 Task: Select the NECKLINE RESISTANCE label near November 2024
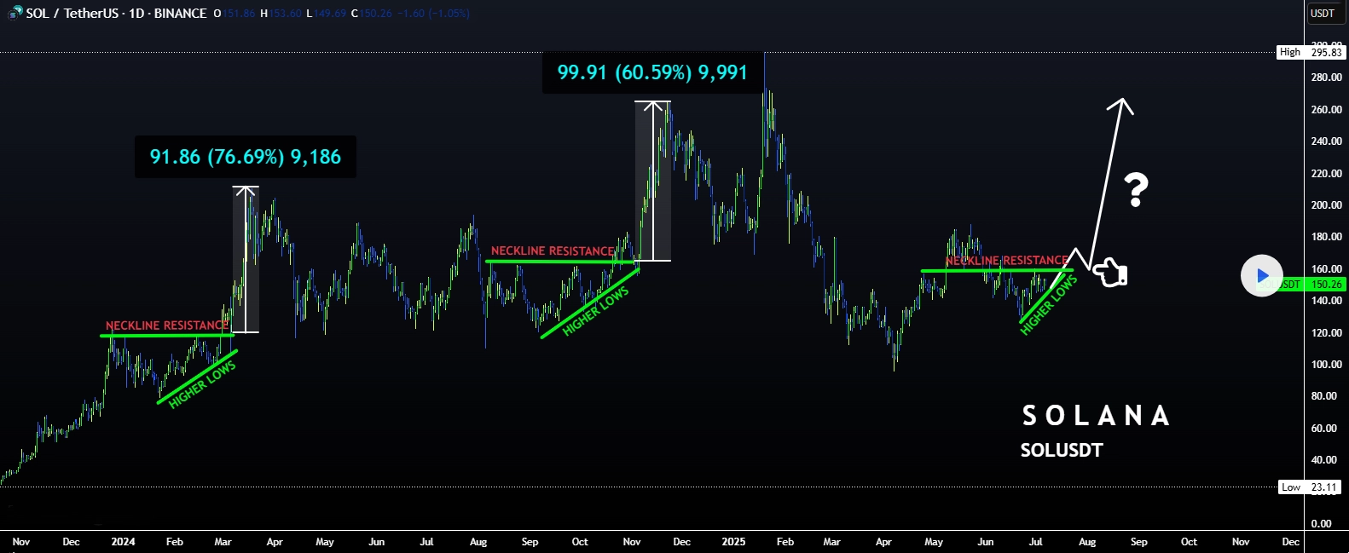tap(553, 251)
